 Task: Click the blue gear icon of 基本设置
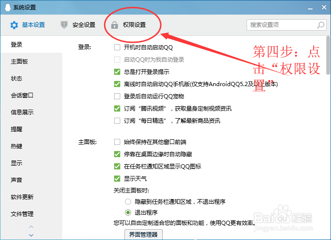tap(14, 25)
